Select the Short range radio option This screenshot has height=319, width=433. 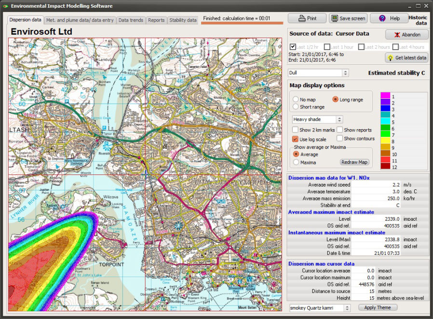(x=296, y=107)
